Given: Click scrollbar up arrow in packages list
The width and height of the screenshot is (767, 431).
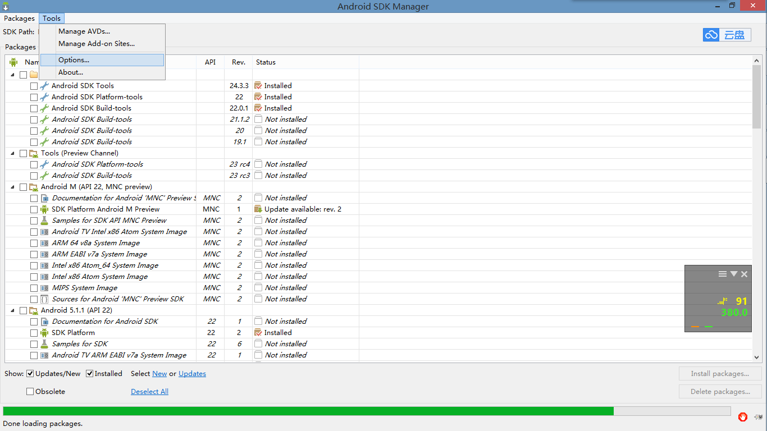Looking at the screenshot, I should [756, 61].
